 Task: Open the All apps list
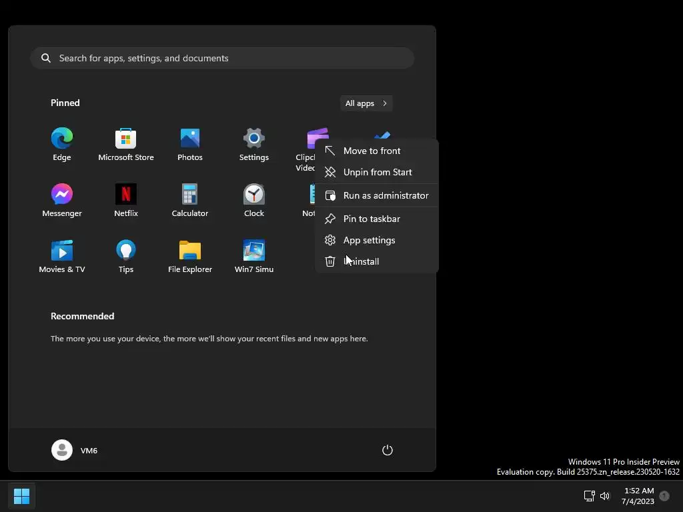click(x=366, y=103)
